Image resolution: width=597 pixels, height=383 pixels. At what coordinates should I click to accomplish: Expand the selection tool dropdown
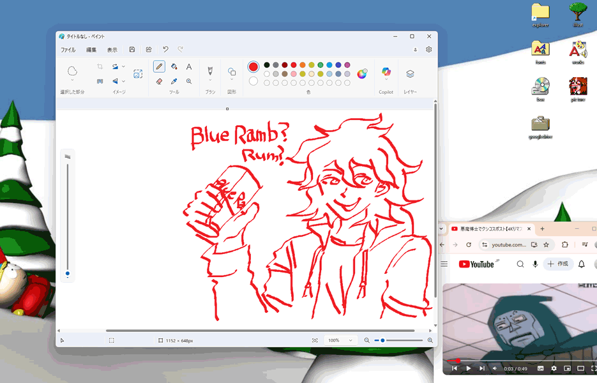72,81
